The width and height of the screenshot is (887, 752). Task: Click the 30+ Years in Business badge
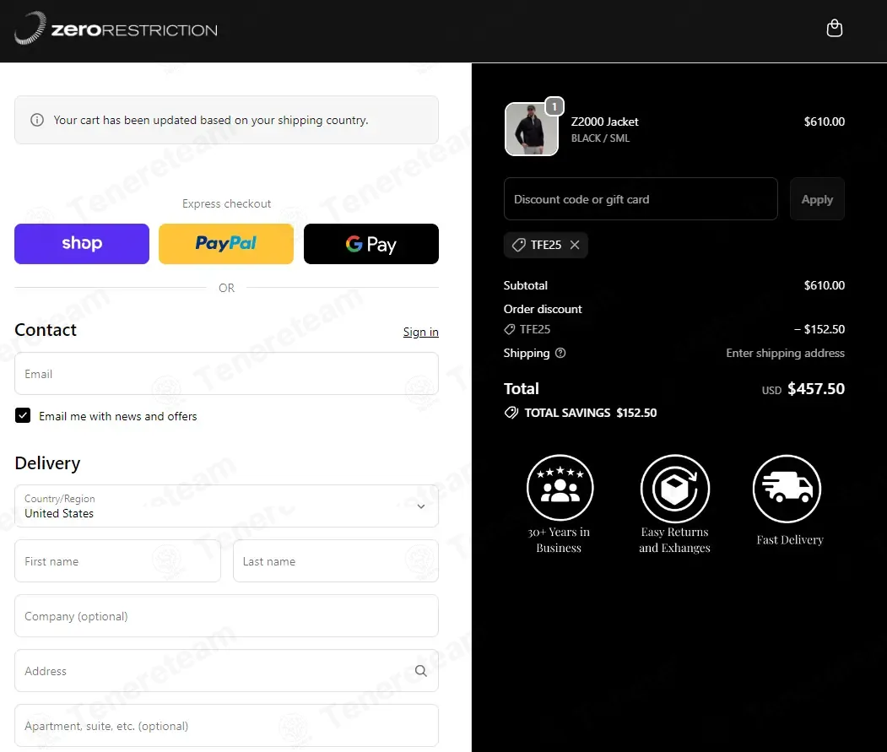[560, 504]
